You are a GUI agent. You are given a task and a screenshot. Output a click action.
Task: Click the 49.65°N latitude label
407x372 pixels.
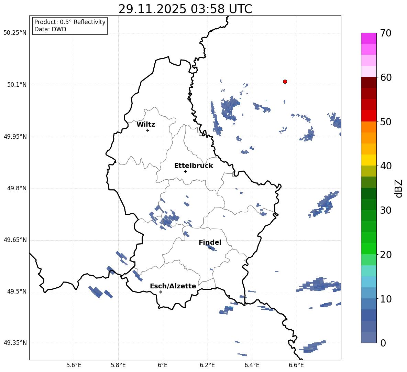pos(15,240)
